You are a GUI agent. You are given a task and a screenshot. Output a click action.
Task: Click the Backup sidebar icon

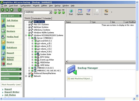pyautogui.click(x=3, y=26)
